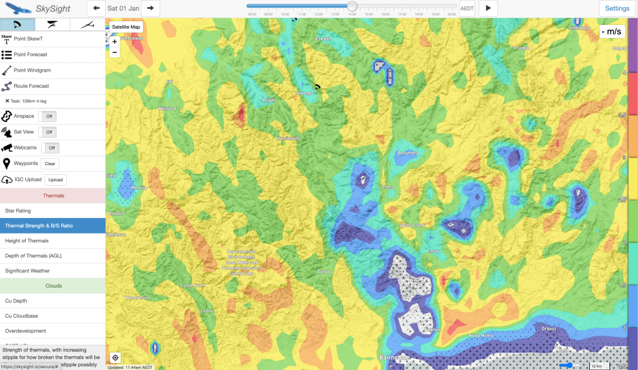Open the Point Windgram tool
The width and height of the screenshot is (638, 370).
pos(31,70)
